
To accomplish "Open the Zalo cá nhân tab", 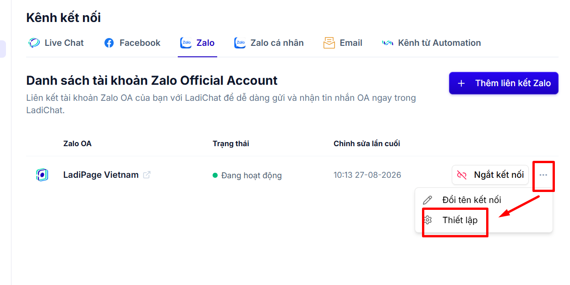I will coord(269,43).
